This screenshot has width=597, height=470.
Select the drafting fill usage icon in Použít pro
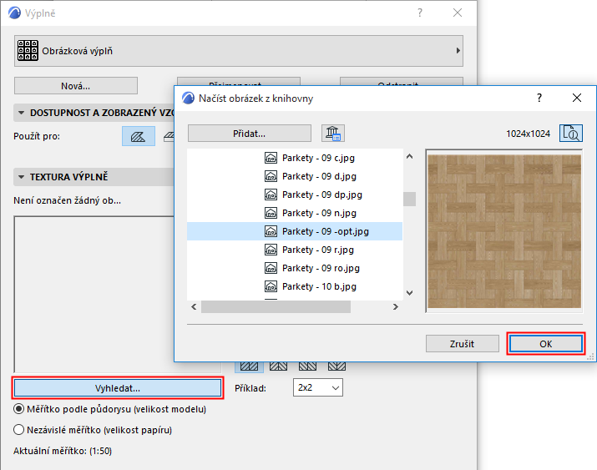(139, 136)
